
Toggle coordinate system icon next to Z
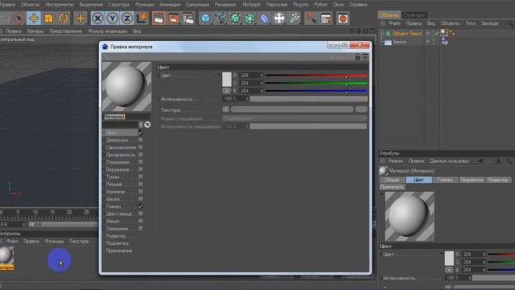click(x=142, y=19)
